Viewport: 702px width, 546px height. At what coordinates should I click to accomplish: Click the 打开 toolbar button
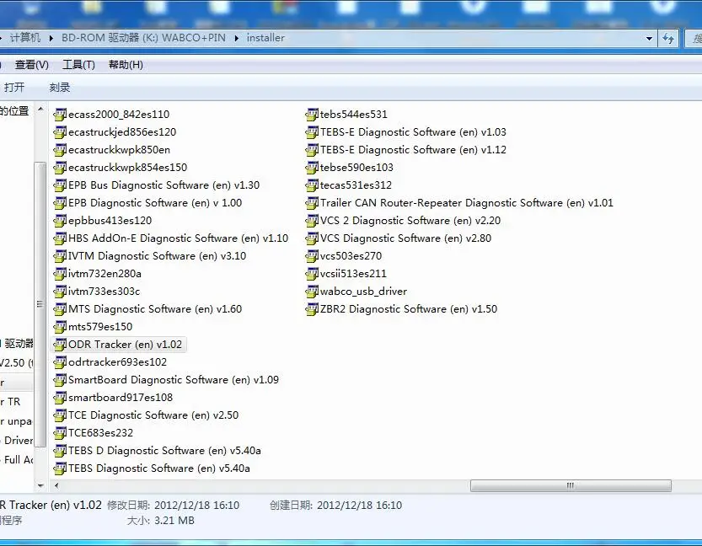click(x=13, y=88)
